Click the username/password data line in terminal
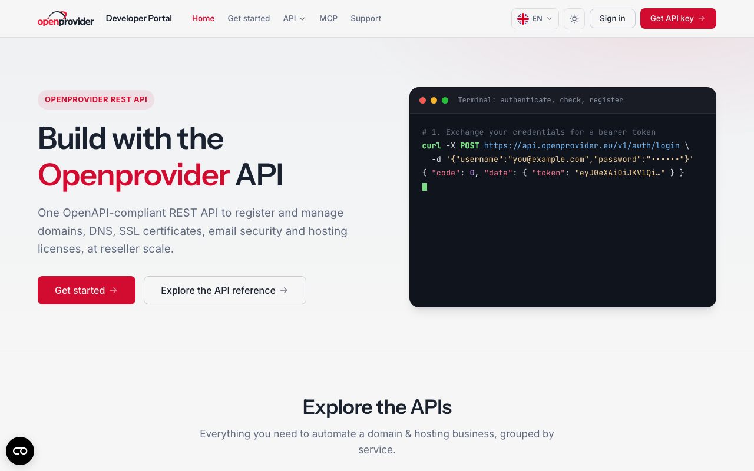The height and width of the screenshot is (471, 754). click(563, 159)
